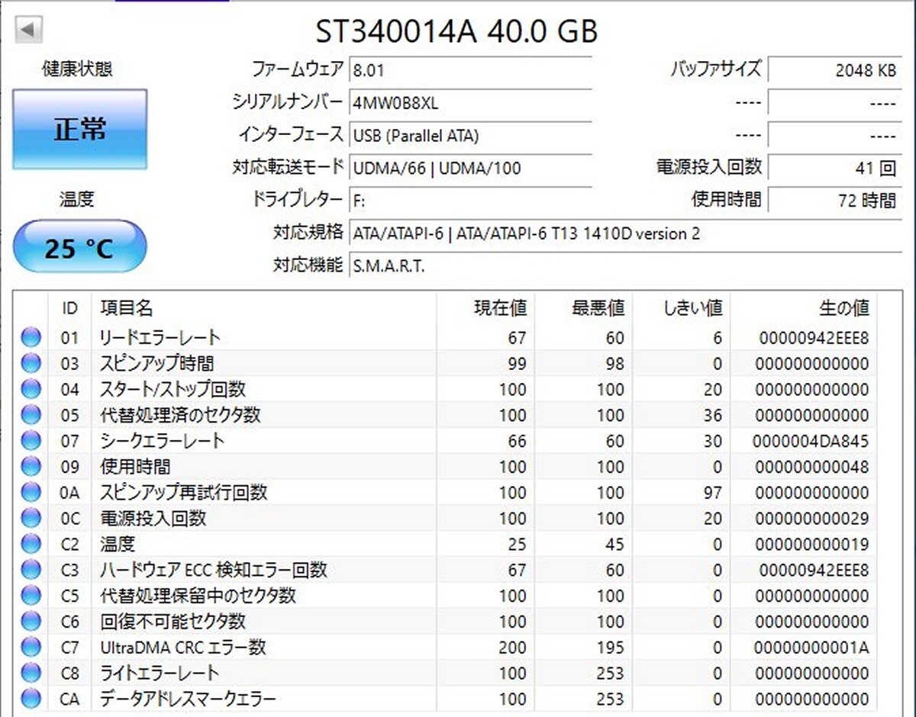Select threshold value 36 in 代替処理済のセクタ数 row

712,415
